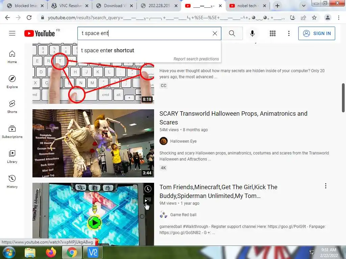Close the 'nobel tech' tab
Viewport: 346px width, 259px height.
coord(265,6)
